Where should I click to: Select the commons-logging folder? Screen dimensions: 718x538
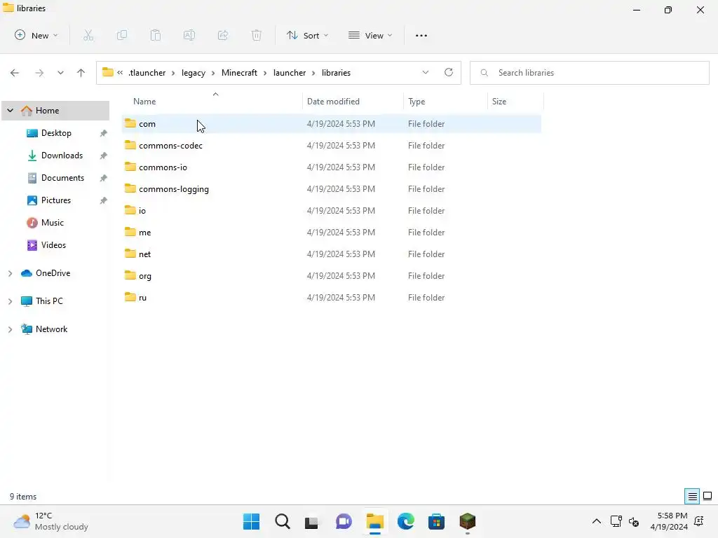(x=332, y=189)
